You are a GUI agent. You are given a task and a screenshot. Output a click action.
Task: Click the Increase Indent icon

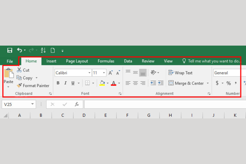161,83
